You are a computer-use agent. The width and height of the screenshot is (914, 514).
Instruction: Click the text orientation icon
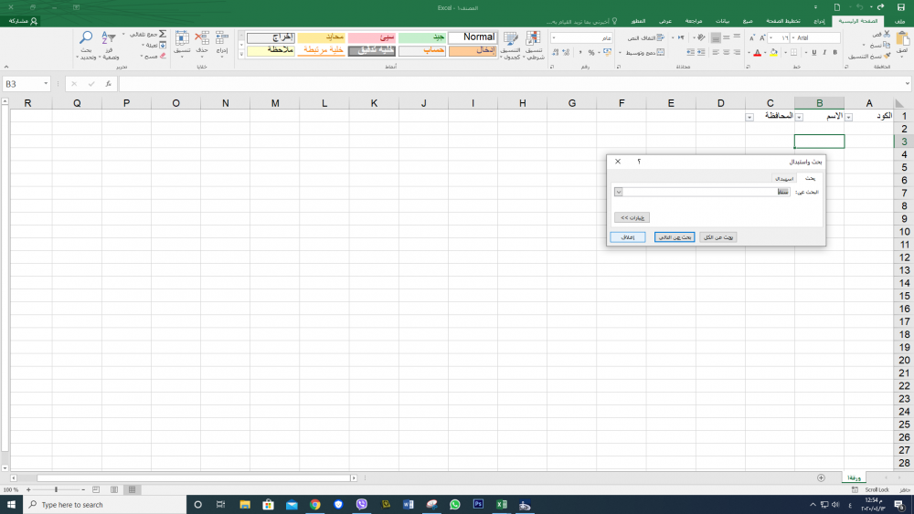click(701, 37)
